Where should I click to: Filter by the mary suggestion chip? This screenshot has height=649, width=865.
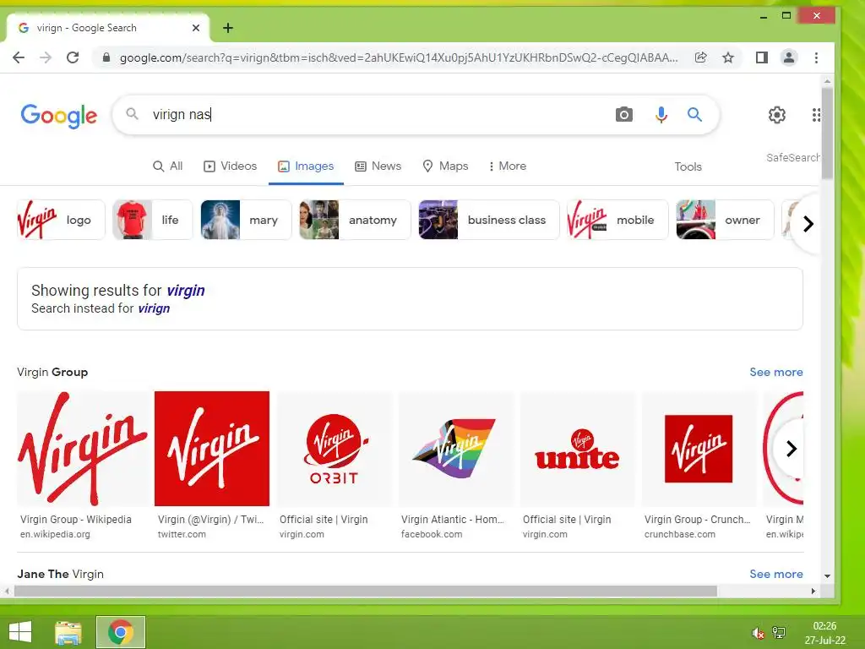point(246,220)
